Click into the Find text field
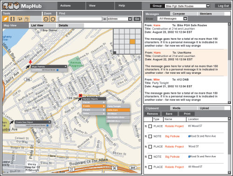 tap(80, 19)
